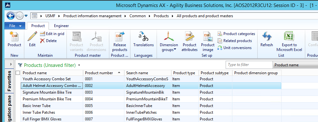Export to Microsoft Excel
The width and height of the screenshot is (318, 122).
(x=289, y=41)
